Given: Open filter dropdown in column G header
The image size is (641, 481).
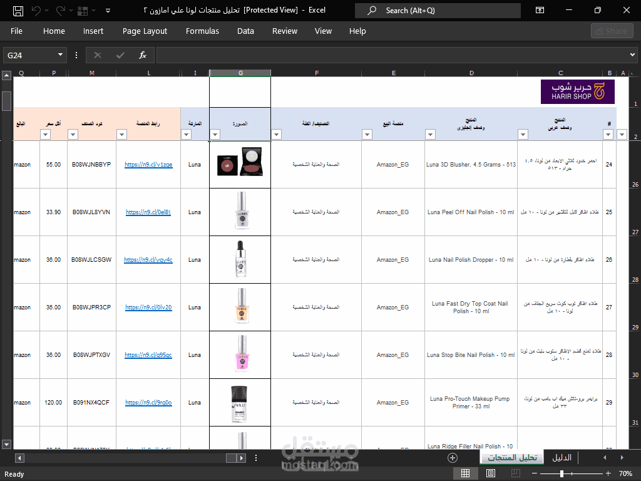Looking at the screenshot, I should coord(215,134).
